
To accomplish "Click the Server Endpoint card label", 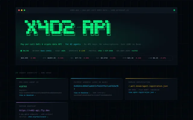I will (27, 106).
